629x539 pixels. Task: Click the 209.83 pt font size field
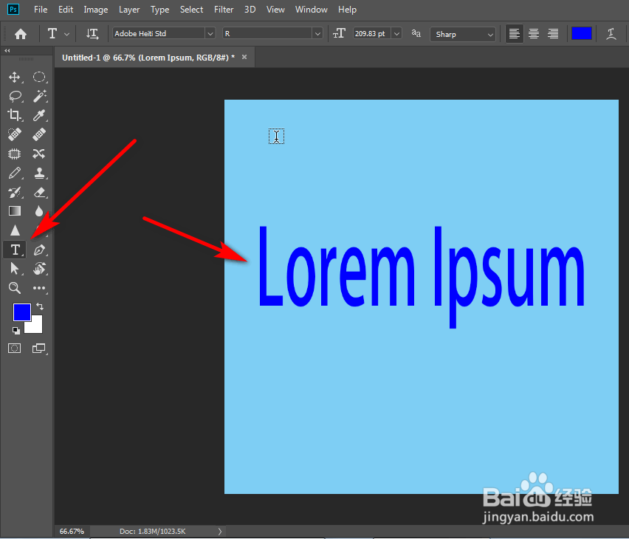click(371, 34)
